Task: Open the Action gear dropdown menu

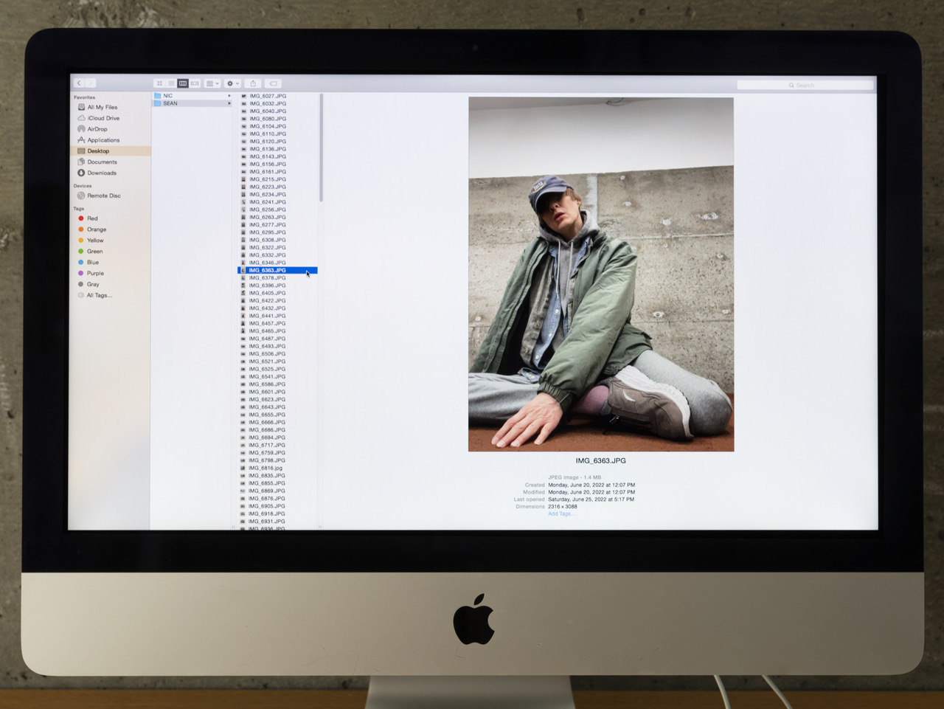Action: point(232,83)
